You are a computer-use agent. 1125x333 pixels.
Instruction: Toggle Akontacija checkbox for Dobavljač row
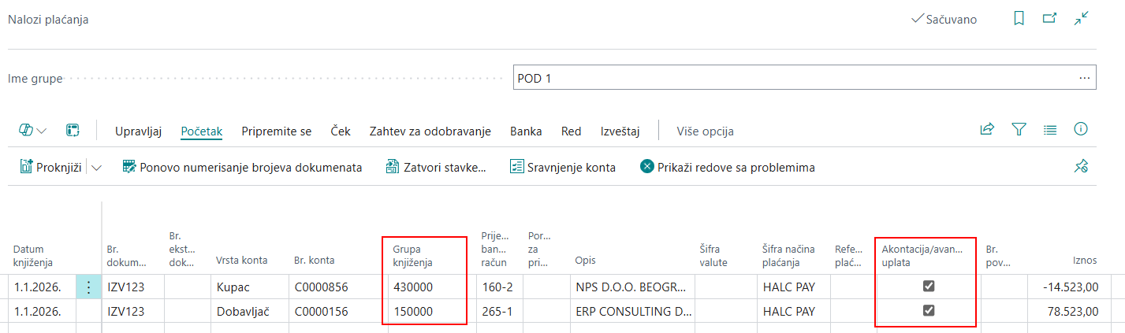929,311
